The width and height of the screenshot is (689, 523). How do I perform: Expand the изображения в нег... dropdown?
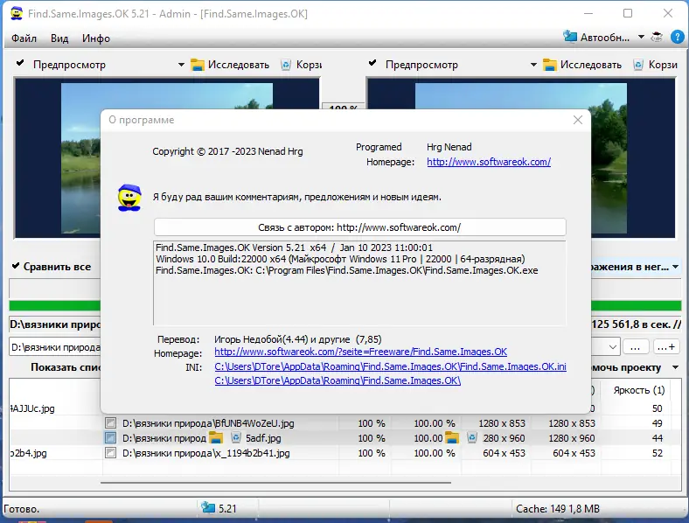pos(675,267)
